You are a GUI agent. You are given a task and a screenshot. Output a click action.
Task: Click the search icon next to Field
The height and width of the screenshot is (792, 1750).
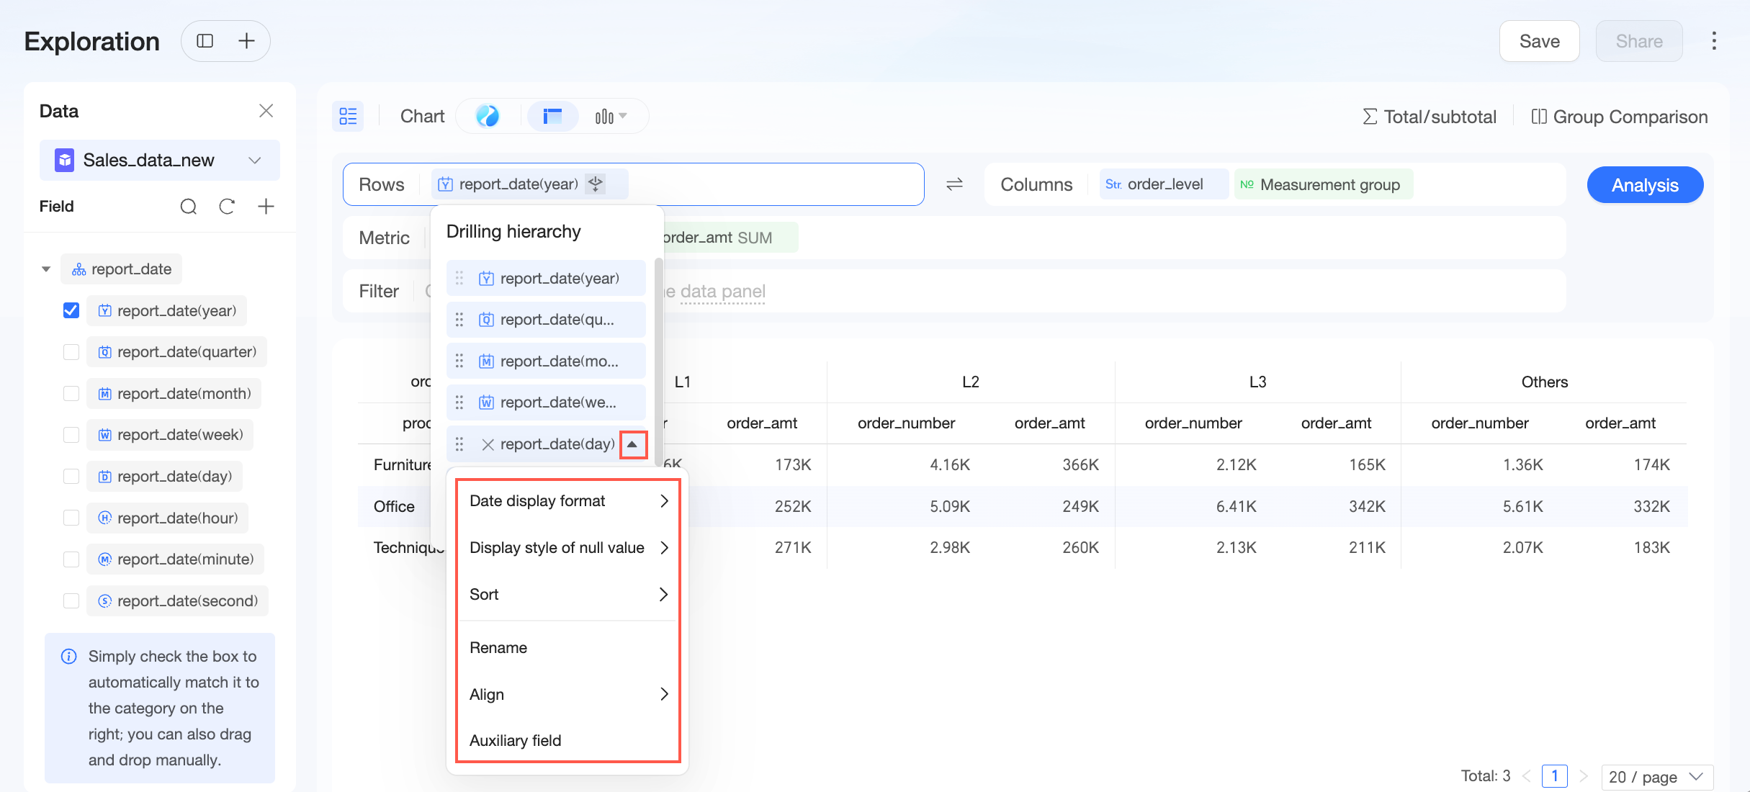click(188, 207)
